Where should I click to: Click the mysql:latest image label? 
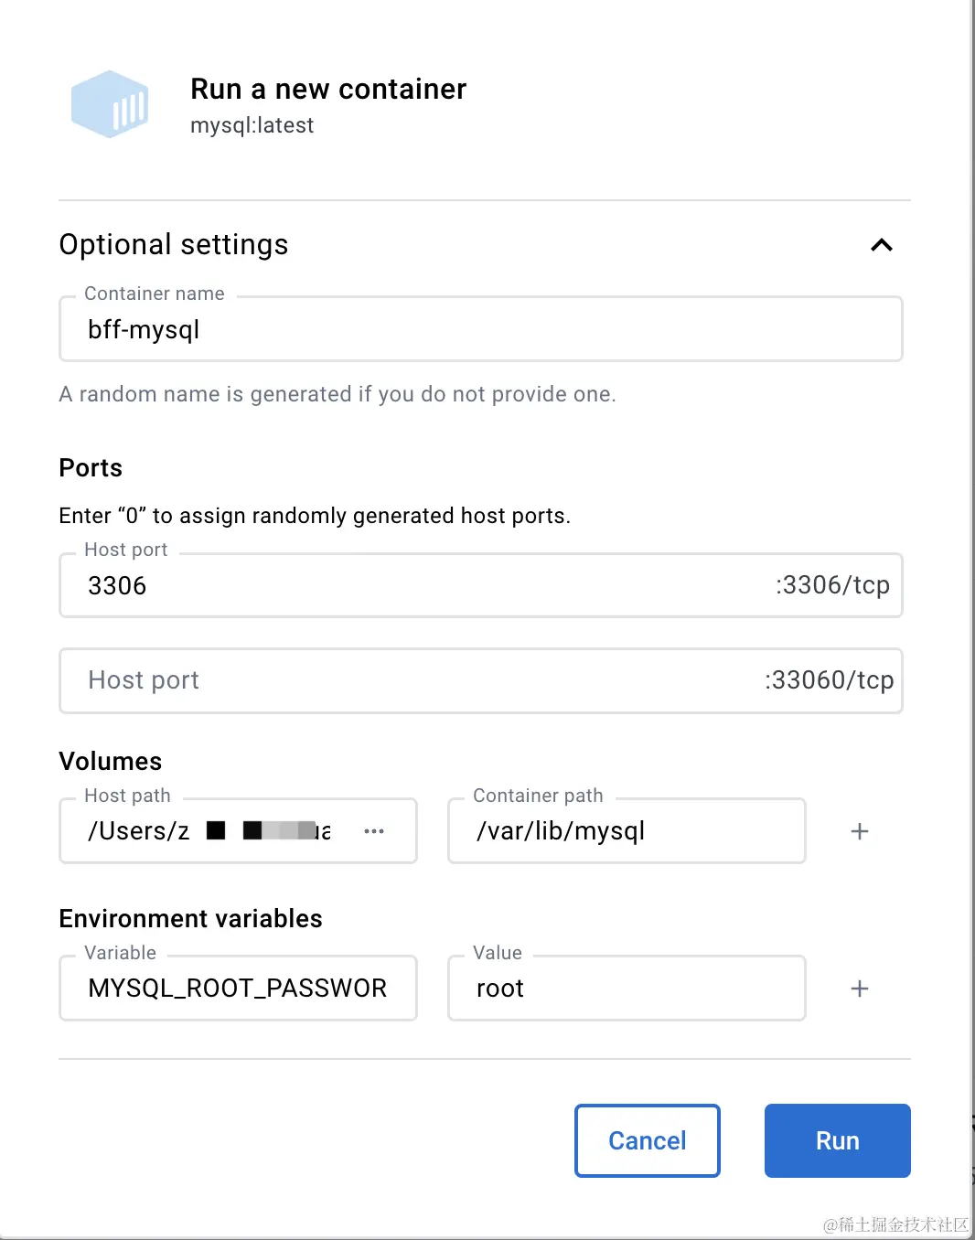(252, 125)
